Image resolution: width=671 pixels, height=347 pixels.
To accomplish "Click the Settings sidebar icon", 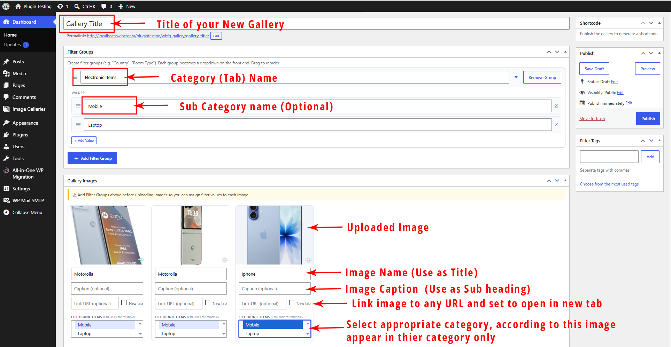I will pyautogui.click(x=6, y=189).
